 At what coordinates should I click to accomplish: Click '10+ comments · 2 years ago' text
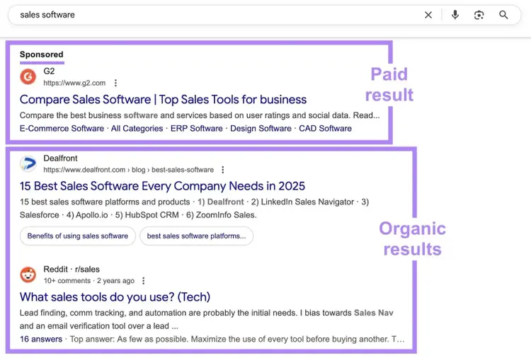(89, 281)
